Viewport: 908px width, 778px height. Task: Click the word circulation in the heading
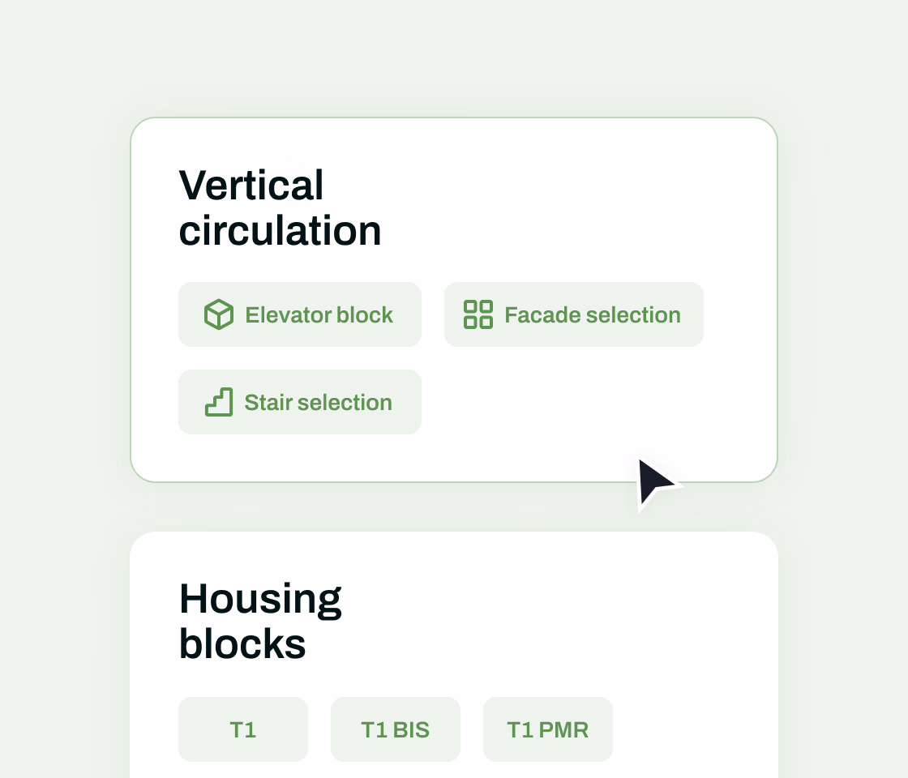[x=281, y=231]
